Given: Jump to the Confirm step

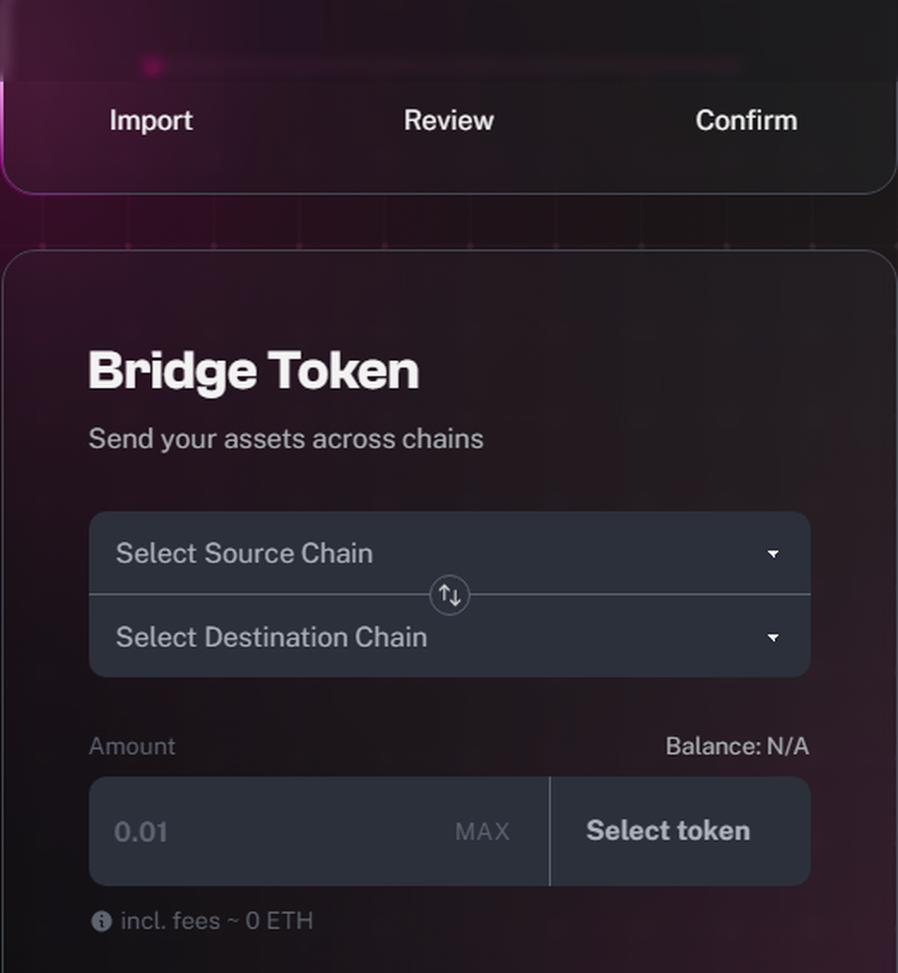Looking at the screenshot, I should pos(746,120).
